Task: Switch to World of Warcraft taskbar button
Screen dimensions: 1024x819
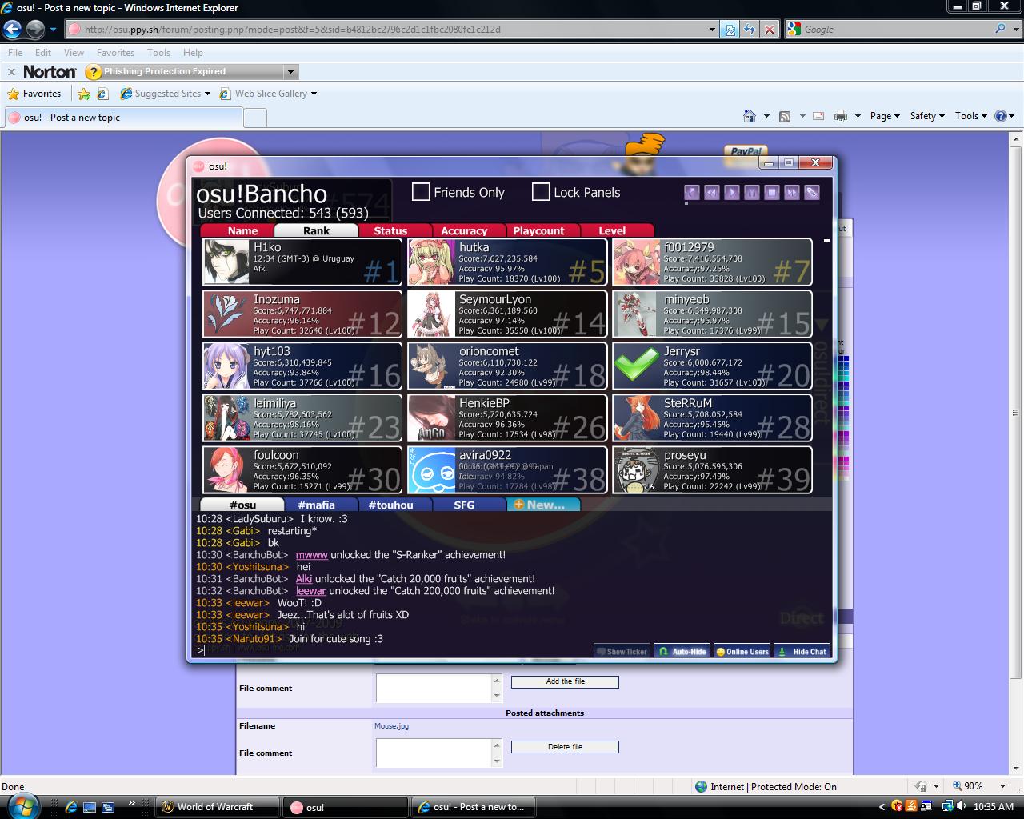Action: tap(217, 807)
